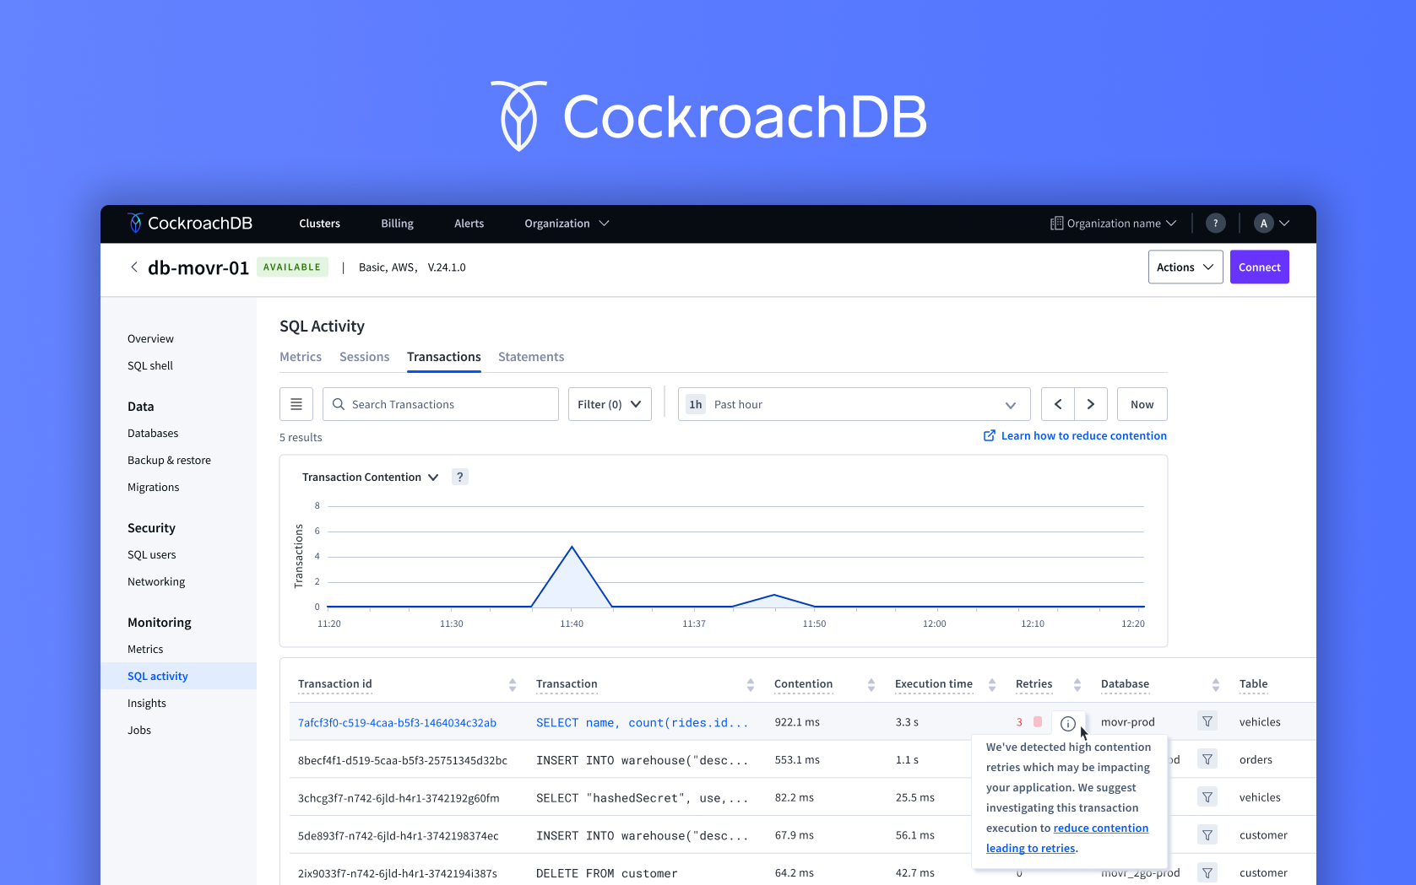Open Jobs in sidebar
The image size is (1416, 885).
(139, 730)
